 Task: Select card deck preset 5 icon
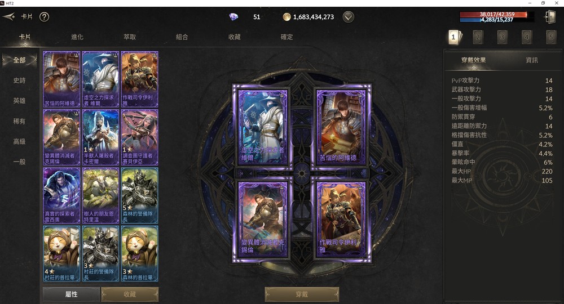(550, 37)
